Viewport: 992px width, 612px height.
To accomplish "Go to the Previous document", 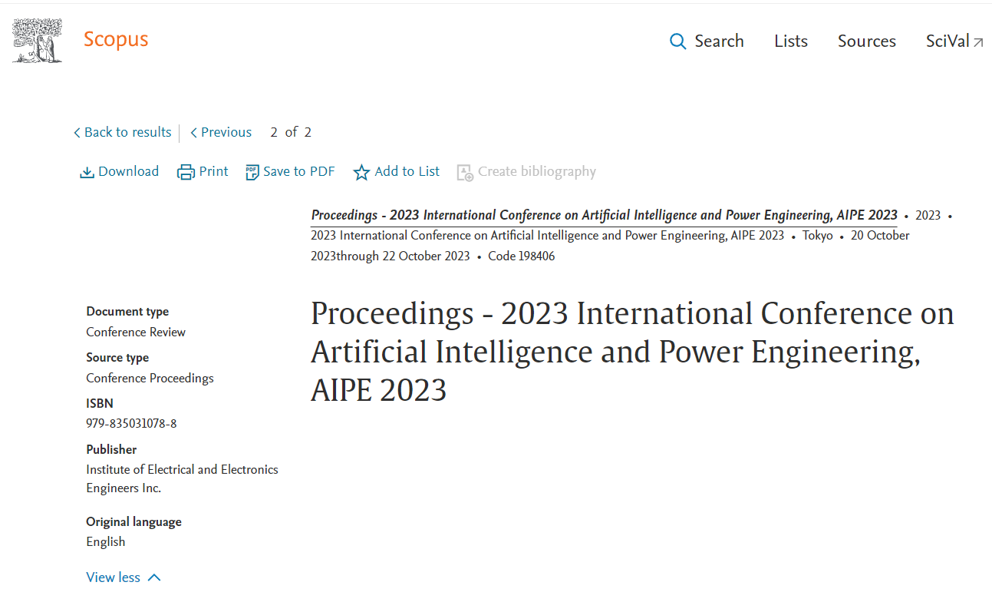I will tap(226, 132).
